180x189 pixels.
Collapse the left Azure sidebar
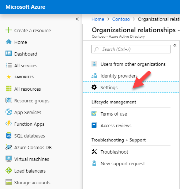pyautogui.click(x=77, y=19)
